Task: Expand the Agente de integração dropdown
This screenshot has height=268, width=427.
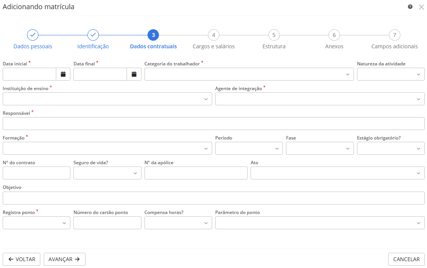Action: pos(320,99)
